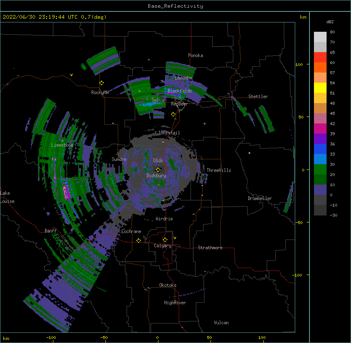The image size is (351, 343).
Task: Click the dBZ legend heading
Action: [330, 22]
